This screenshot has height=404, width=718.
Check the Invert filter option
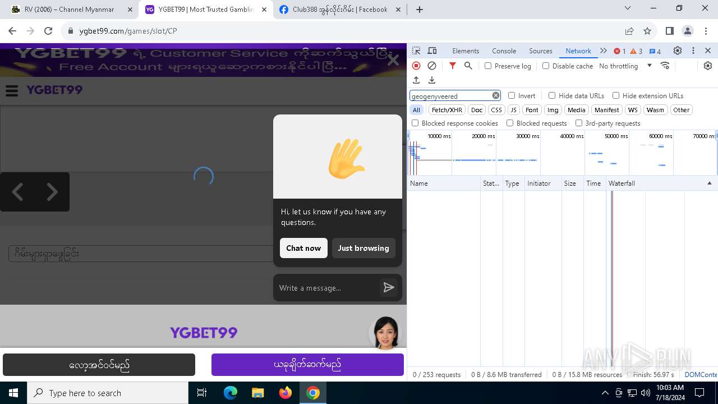coord(512,95)
